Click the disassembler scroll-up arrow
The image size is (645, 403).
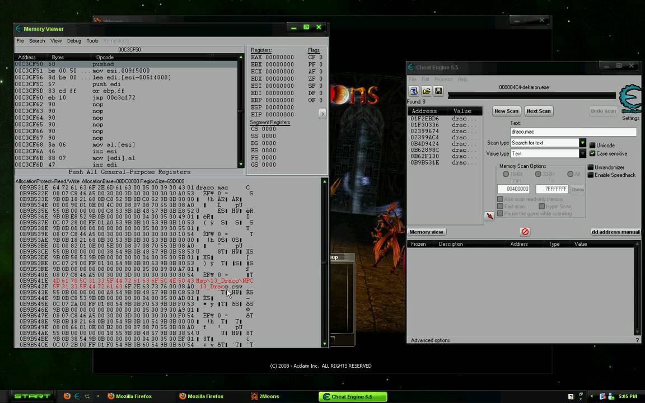(x=241, y=57)
